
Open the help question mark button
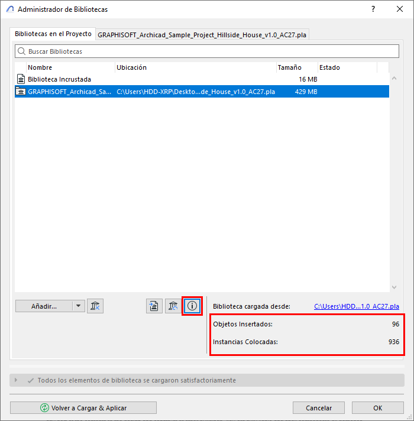[373, 9]
